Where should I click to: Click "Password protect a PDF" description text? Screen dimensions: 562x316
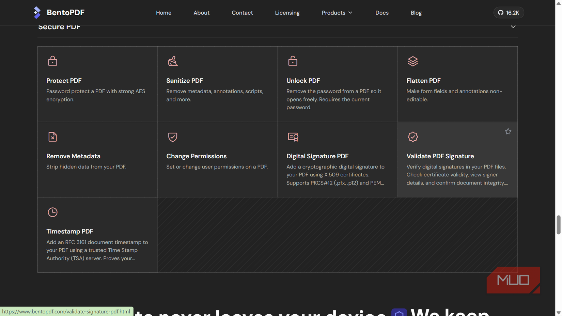(96, 95)
